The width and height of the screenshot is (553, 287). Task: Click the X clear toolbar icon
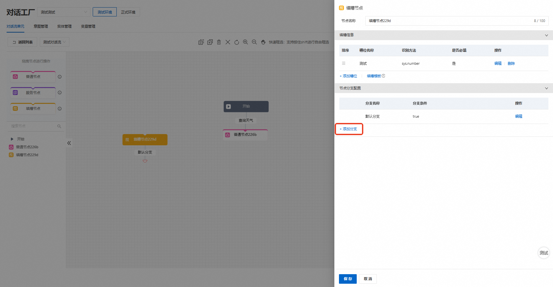pyautogui.click(x=228, y=42)
